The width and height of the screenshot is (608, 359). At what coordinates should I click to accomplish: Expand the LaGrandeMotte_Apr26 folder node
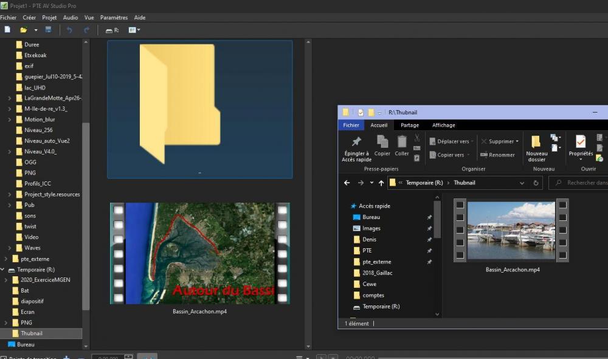pyautogui.click(x=10, y=98)
